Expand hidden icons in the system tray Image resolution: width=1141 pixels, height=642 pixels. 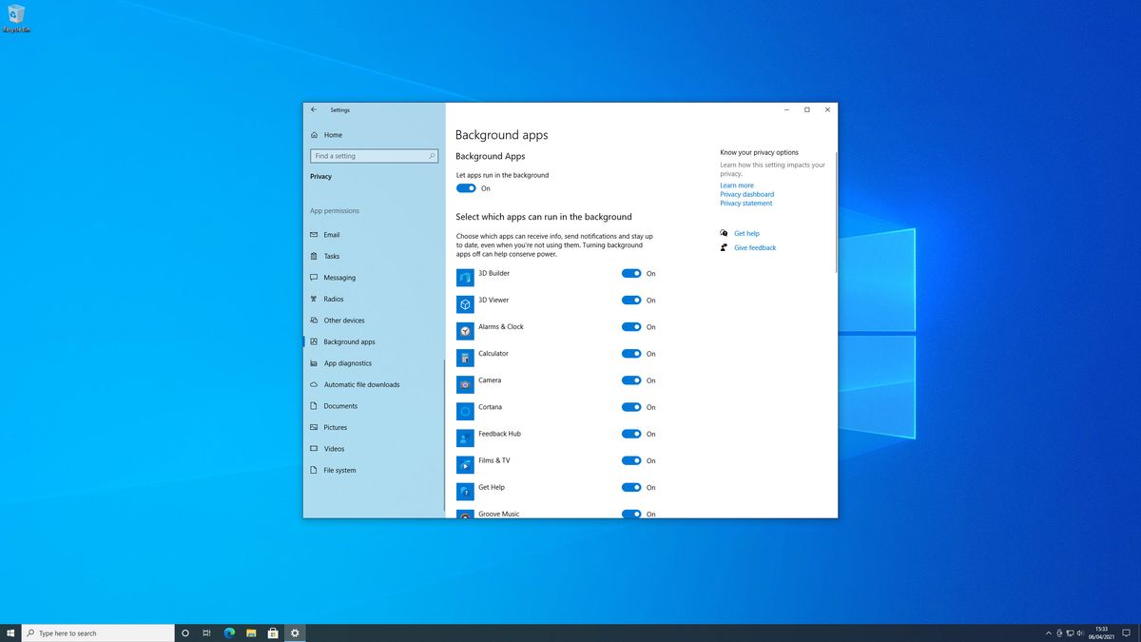[1048, 632]
